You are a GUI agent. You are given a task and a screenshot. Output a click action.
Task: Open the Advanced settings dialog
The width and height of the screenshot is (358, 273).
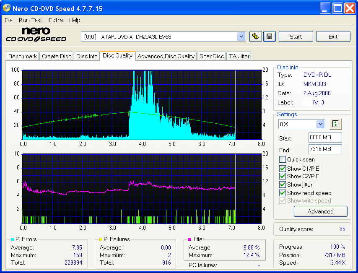(320, 211)
